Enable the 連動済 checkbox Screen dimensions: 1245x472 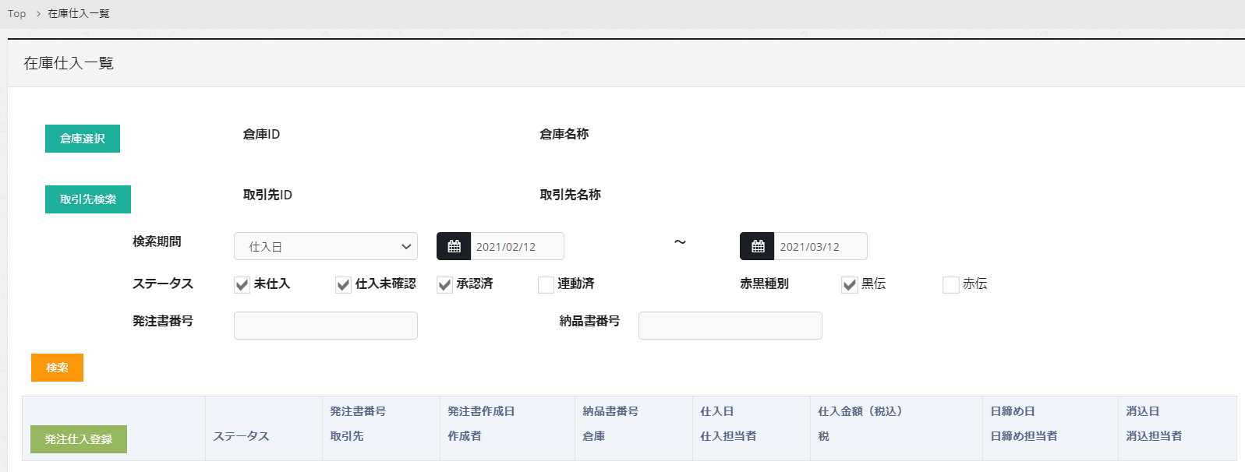coord(546,285)
